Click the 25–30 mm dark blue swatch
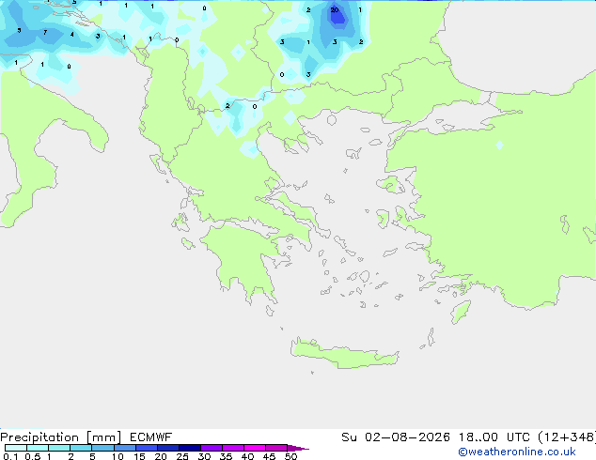This screenshot has height=460, width=596. click(190, 448)
